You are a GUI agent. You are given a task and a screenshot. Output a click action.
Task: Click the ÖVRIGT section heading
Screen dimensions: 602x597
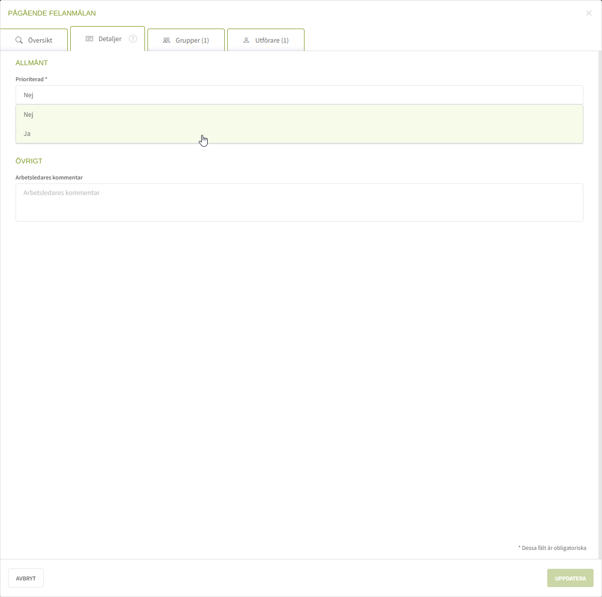[29, 161]
